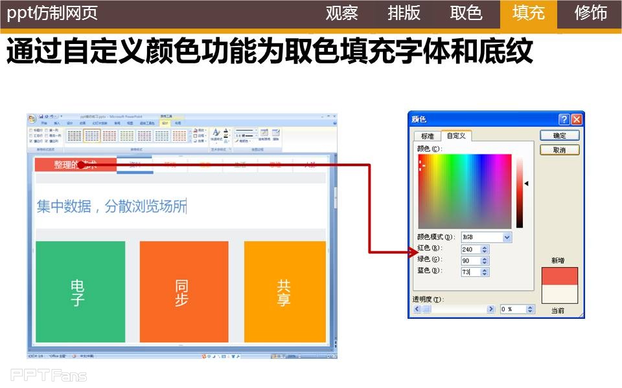
Task: Switch to the 标准 tab in color dialog
Action: (x=428, y=136)
